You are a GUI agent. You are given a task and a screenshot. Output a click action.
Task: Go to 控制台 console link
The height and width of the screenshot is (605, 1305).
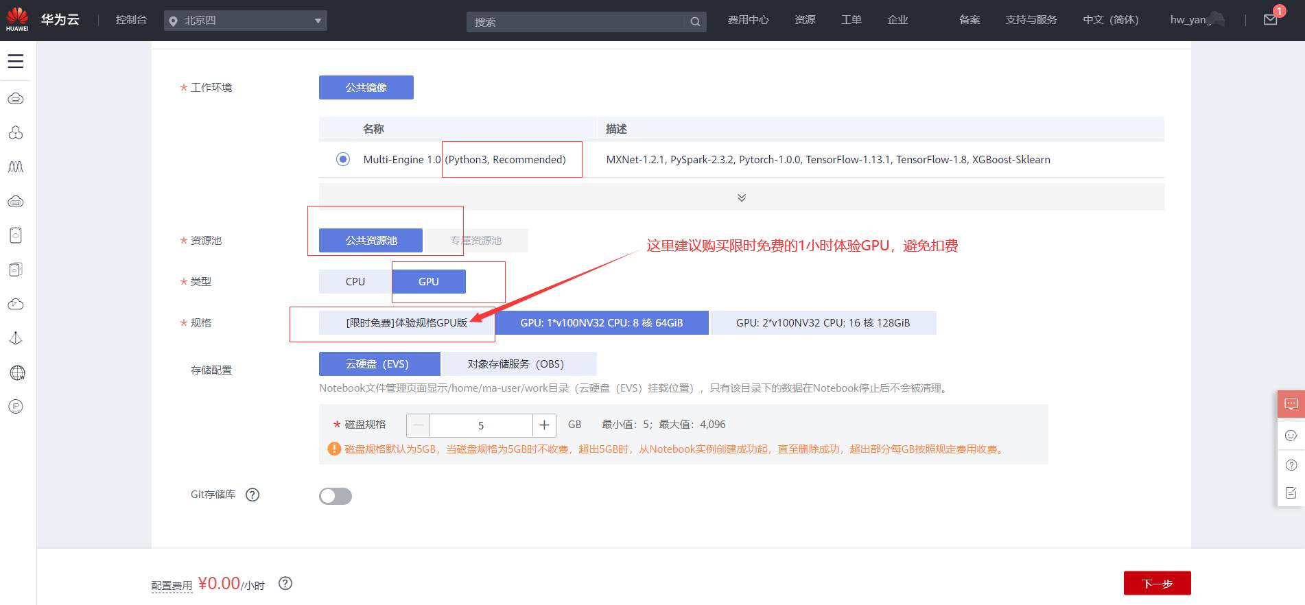(x=131, y=20)
